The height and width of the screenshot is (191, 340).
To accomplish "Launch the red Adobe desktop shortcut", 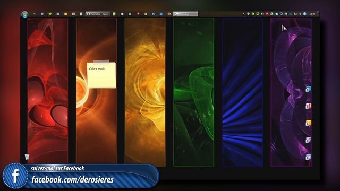I will (308, 106).
